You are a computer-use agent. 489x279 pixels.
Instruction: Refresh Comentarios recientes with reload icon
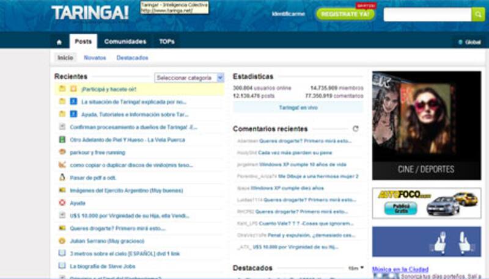(x=355, y=129)
